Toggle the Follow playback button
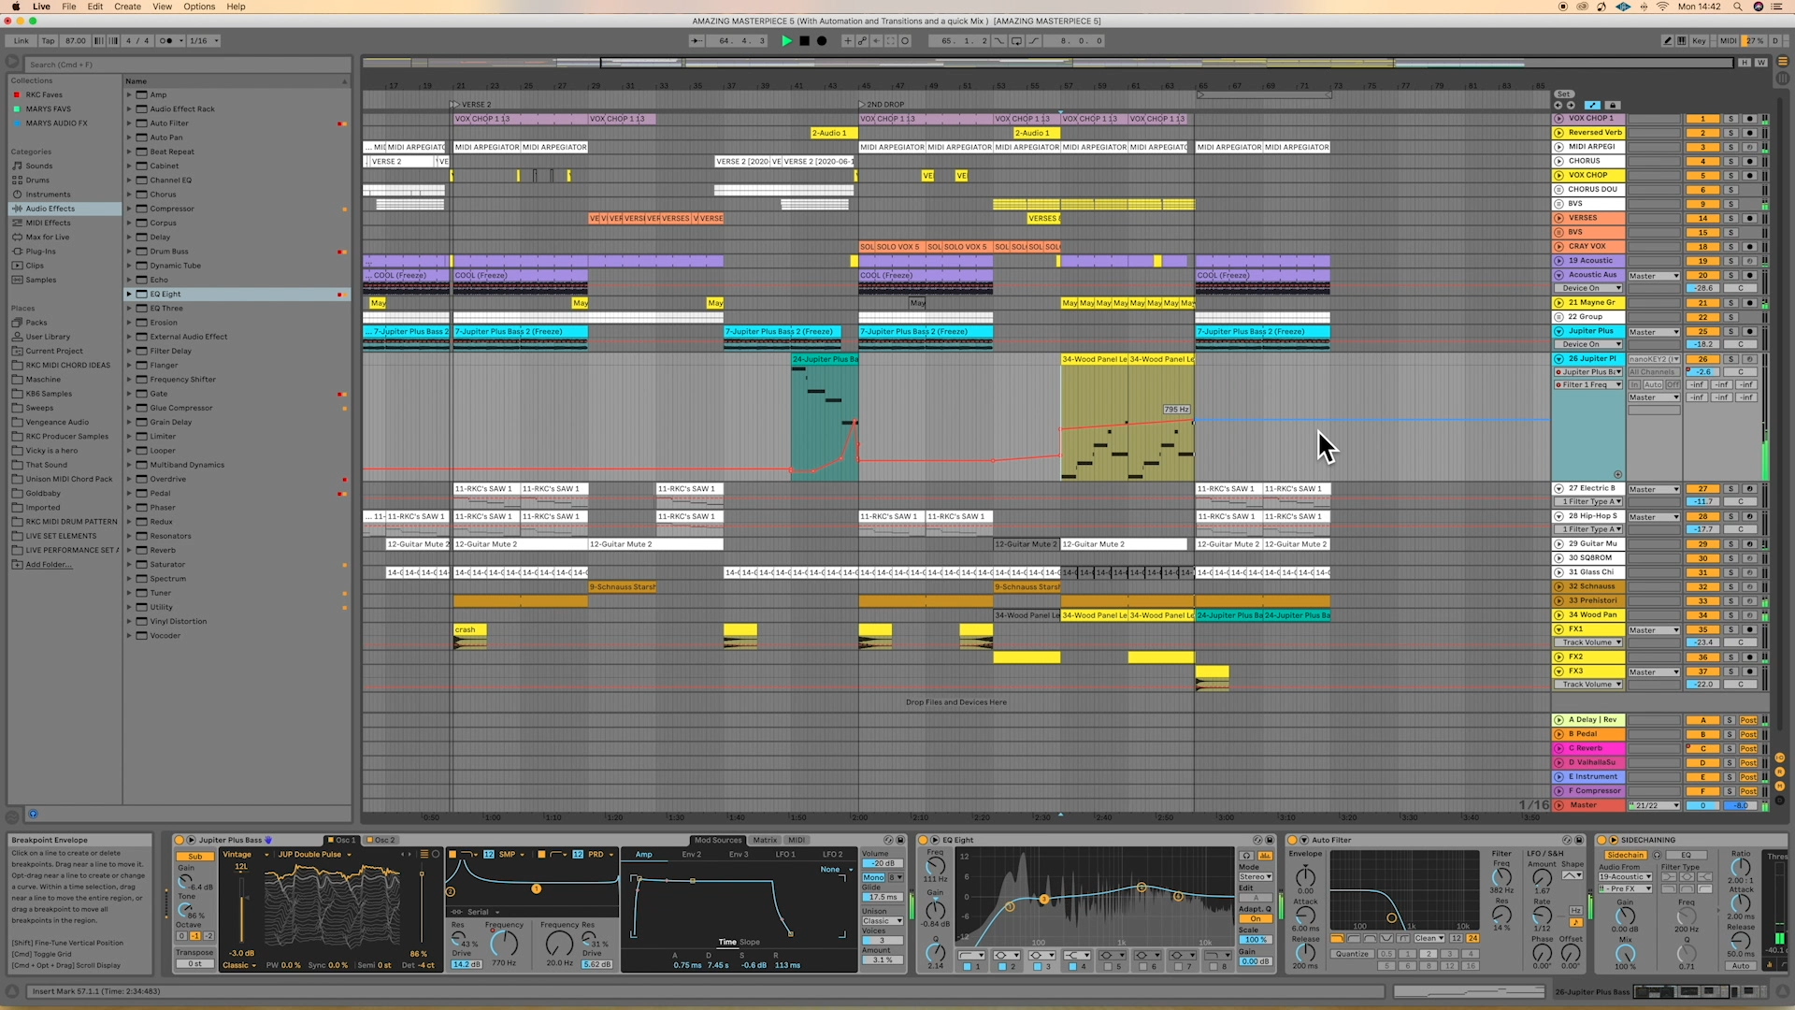 pos(696,41)
